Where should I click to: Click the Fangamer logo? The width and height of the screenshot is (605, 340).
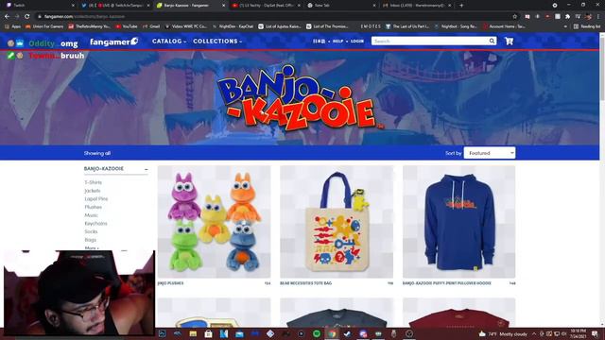point(113,42)
